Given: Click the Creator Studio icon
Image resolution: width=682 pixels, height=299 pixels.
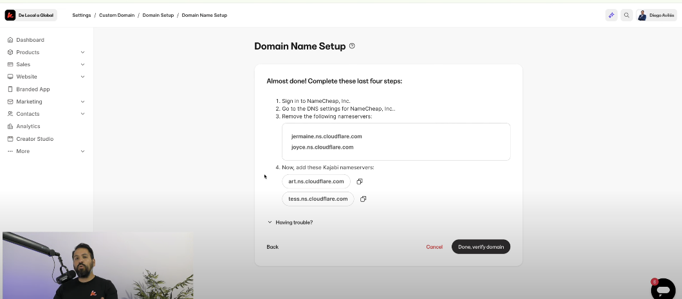Looking at the screenshot, I should tap(10, 139).
